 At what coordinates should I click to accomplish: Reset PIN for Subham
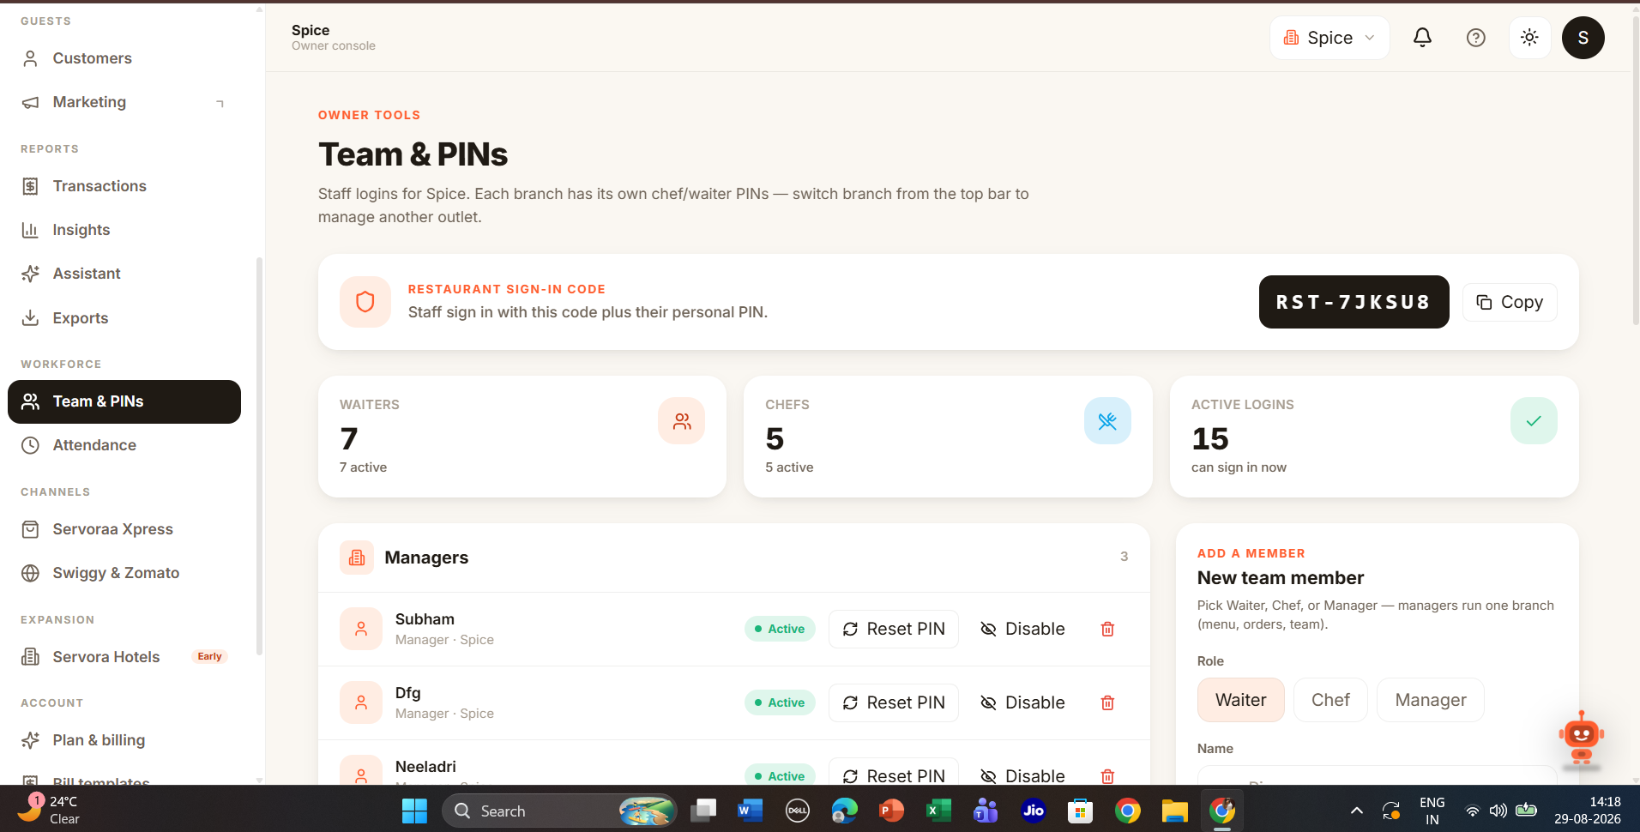pos(893,629)
